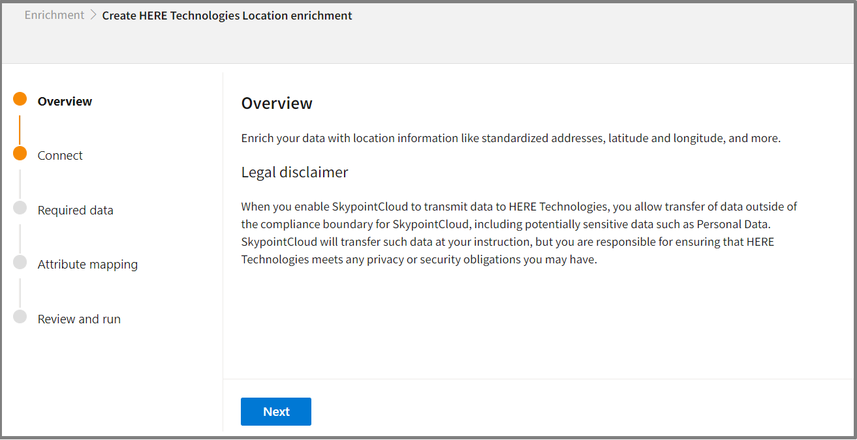Click the orange Connect step circle
The width and height of the screenshot is (857, 440).
click(x=20, y=154)
